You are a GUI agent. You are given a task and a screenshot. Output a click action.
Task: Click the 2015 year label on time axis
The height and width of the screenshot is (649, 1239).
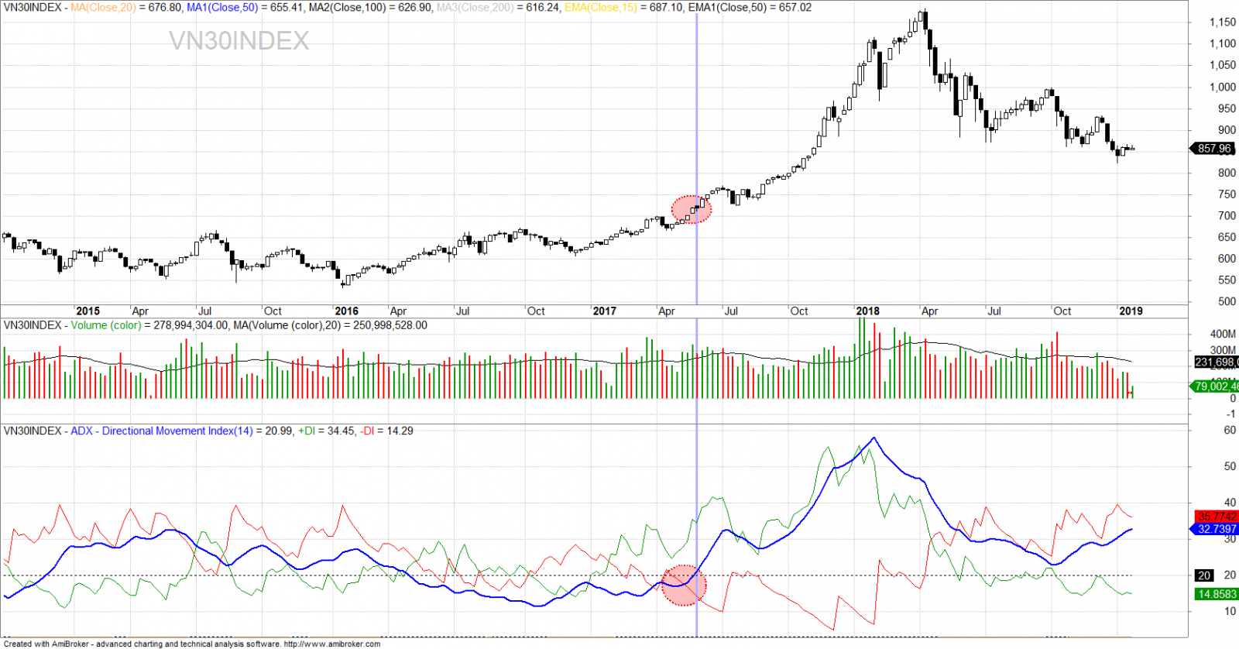pyautogui.click(x=88, y=311)
